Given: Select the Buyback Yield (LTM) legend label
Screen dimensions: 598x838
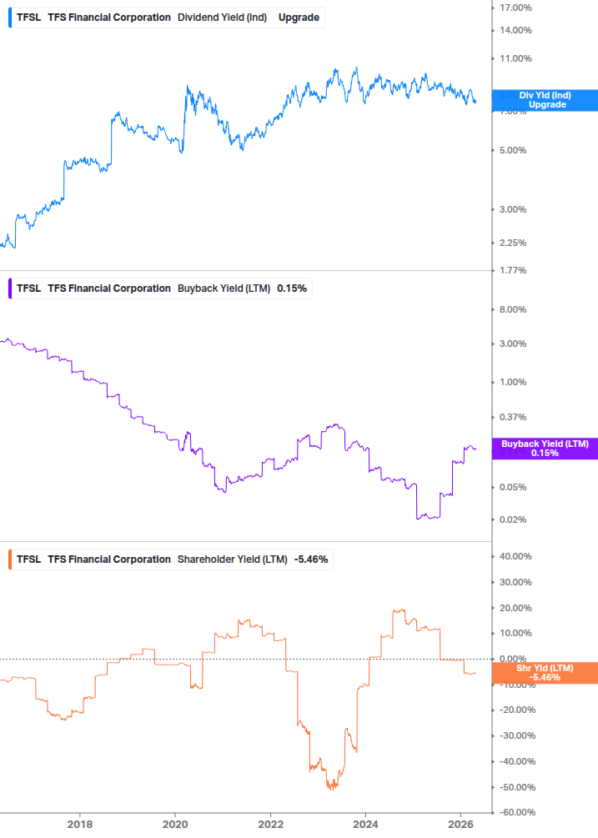Looking at the screenshot, I should (224, 289).
